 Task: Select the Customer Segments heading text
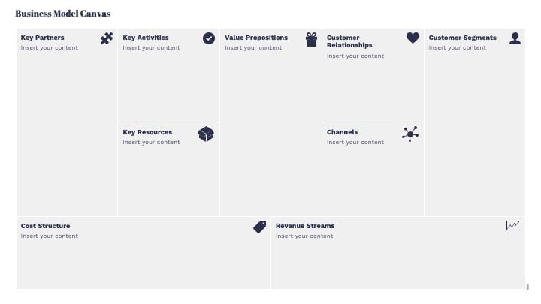[x=462, y=38]
